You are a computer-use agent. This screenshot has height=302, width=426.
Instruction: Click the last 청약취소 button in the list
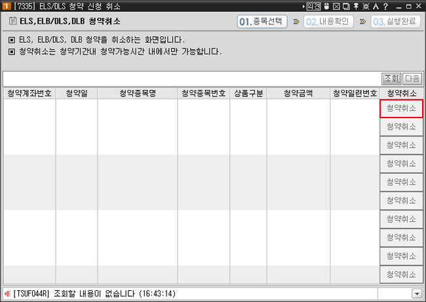pyautogui.click(x=401, y=274)
